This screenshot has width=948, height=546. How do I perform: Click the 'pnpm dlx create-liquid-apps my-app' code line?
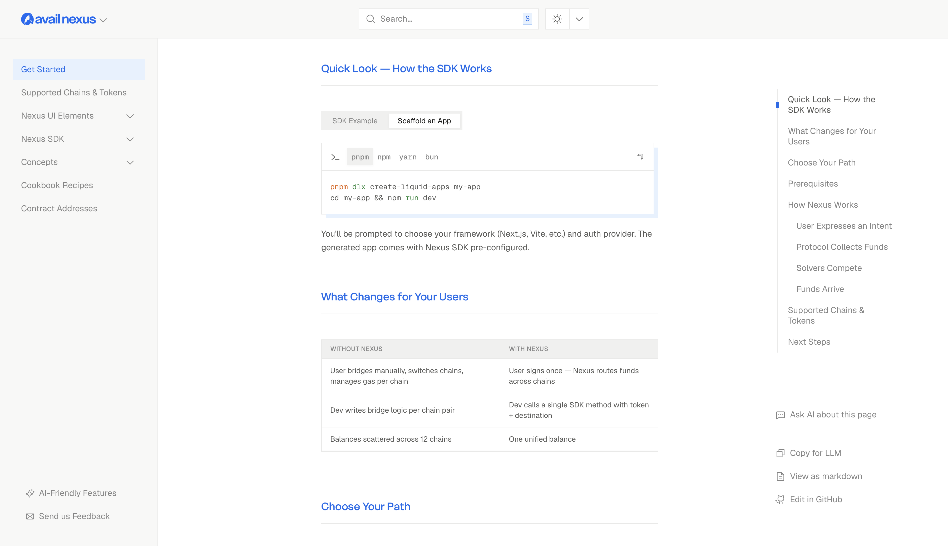tap(405, 187)
